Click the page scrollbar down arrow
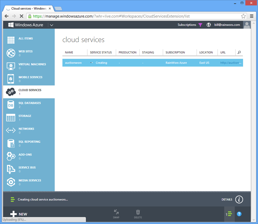The image size is (258, 224). point(253,220)
